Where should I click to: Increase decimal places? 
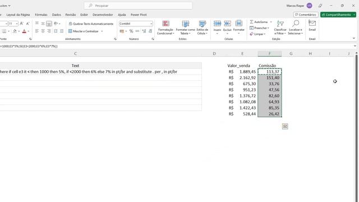coord(144,31)
